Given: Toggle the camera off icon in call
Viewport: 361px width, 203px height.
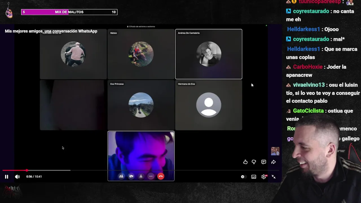Looking at the screenshot, I should [x=131, y=176].
